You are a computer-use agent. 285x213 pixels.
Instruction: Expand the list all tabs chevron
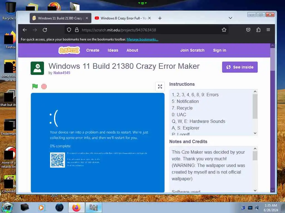point(230,18)
